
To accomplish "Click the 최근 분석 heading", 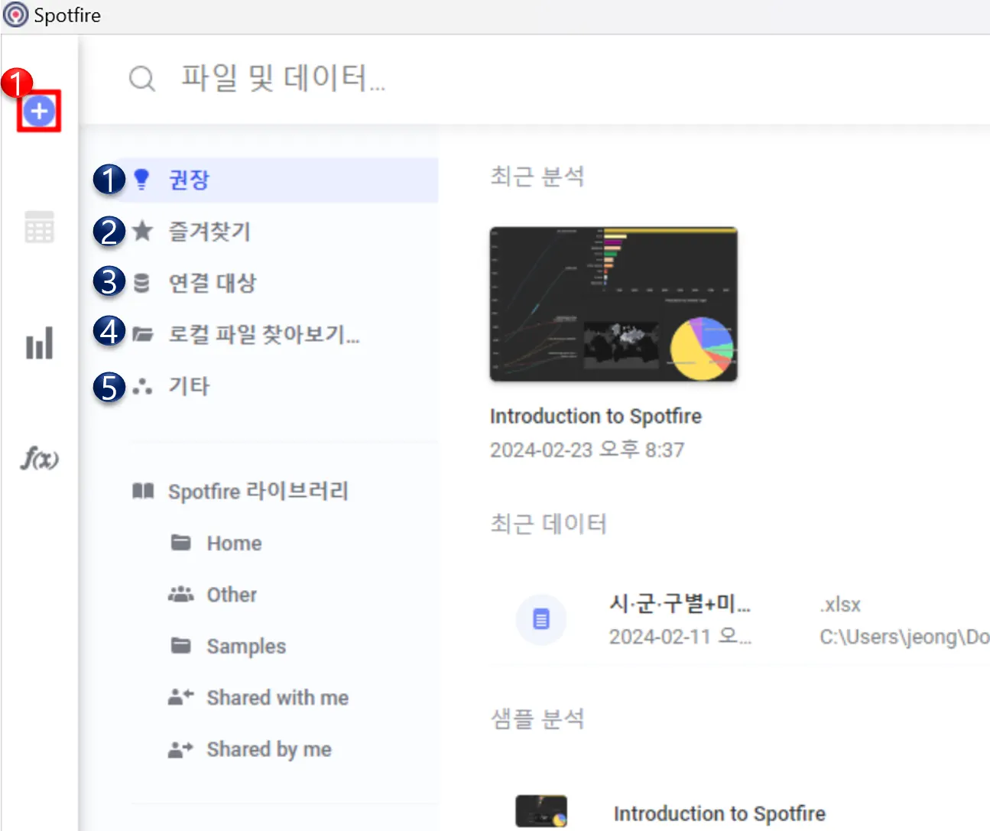I will click(537, 177).
